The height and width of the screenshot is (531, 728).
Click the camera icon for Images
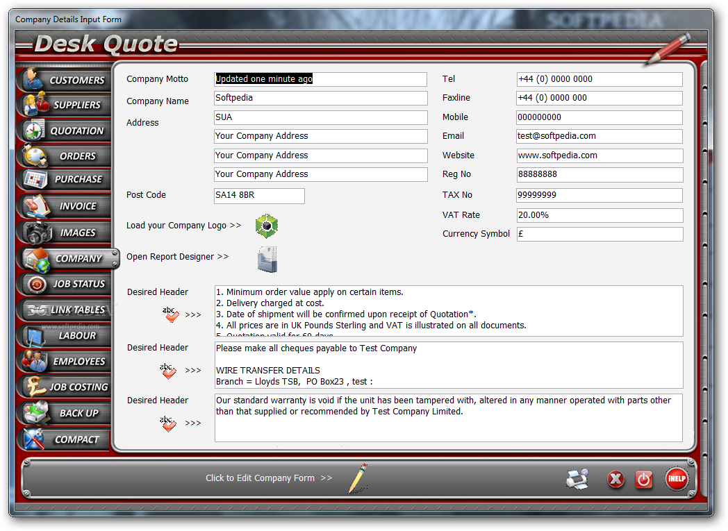(38, 233)
